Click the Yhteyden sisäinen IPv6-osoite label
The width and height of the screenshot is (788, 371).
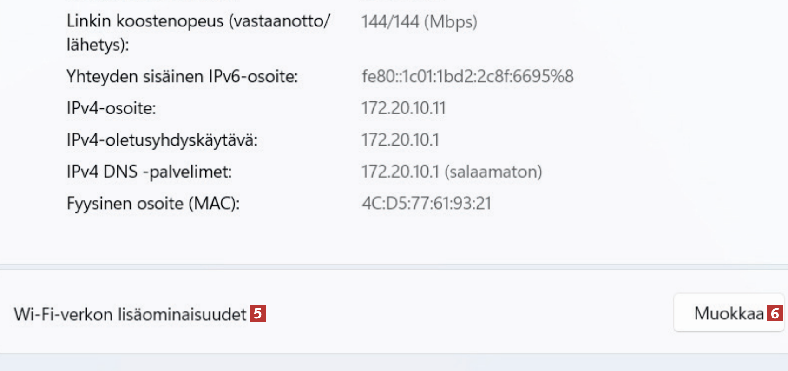click(x=182, y=76)
